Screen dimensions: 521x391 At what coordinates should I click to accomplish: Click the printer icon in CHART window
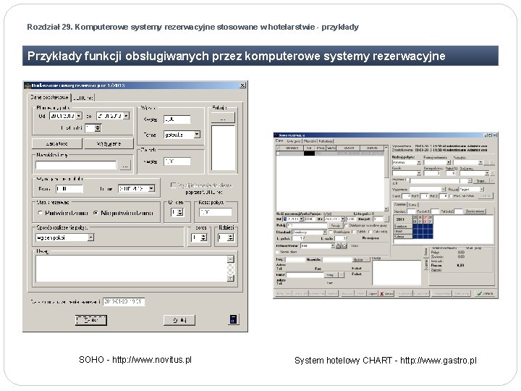point(338,245)
